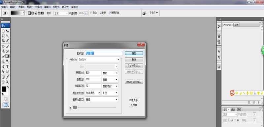Select the History Brush tool
Viewport: 264px width, 127px height.
[7, 51]
